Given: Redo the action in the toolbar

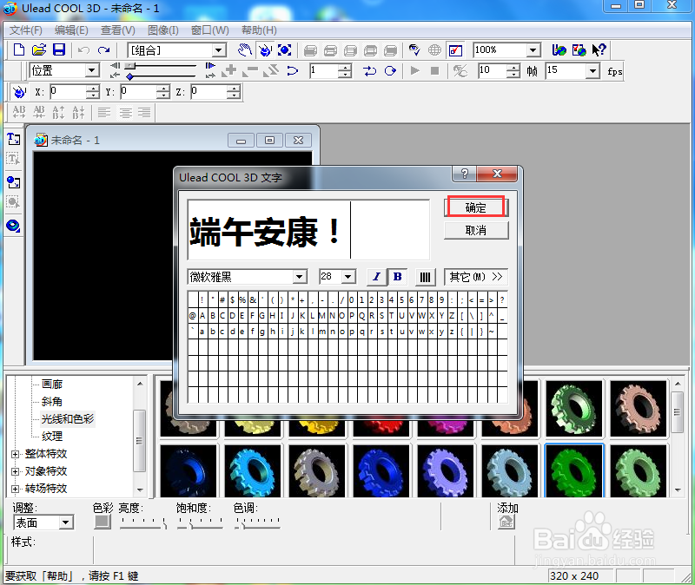Looking at the screenshot, I should pos(103,50).
